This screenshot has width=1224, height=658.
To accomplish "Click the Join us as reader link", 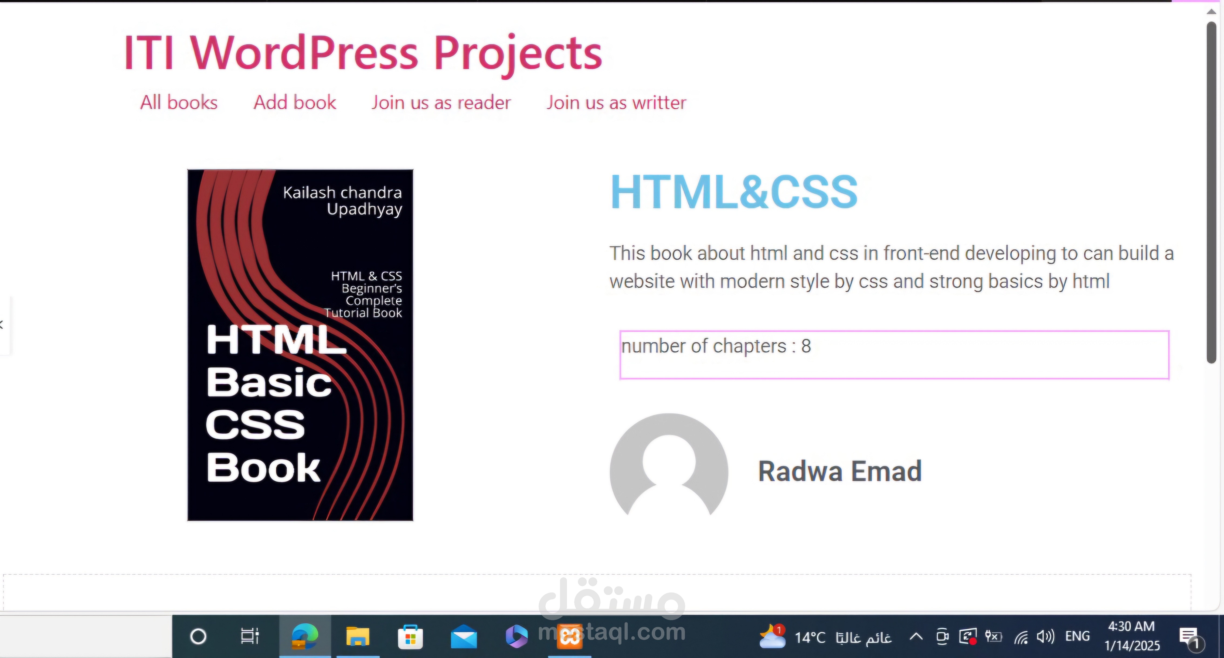I will click(441, 102).
